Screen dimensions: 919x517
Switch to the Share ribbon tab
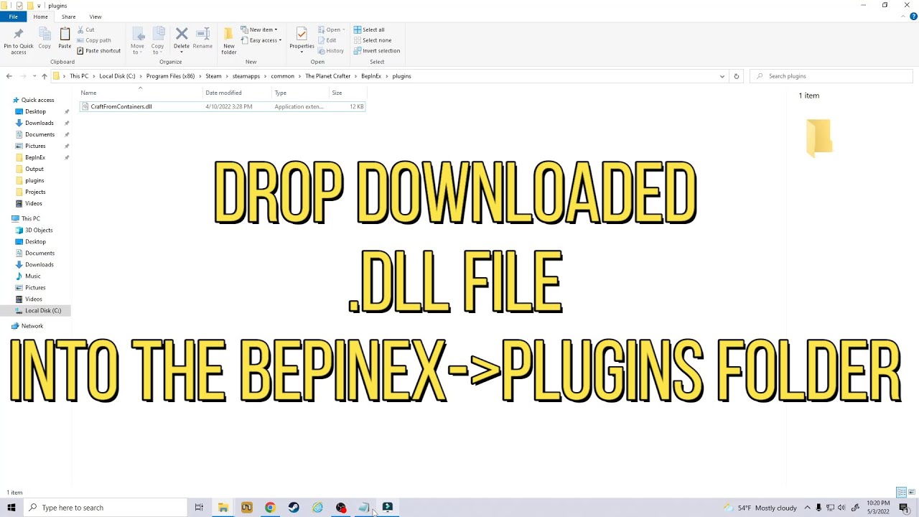click(x=68, y=17)
